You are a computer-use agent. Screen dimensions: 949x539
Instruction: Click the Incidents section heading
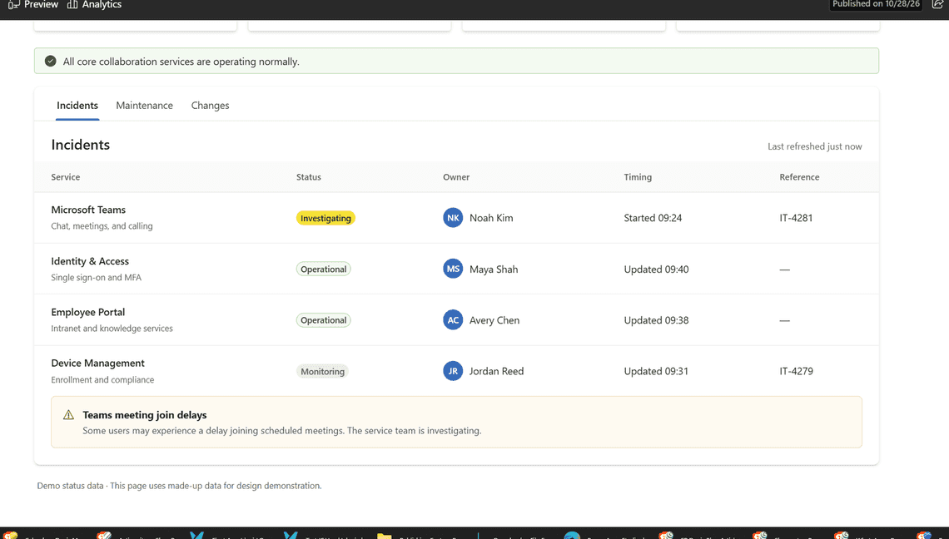(81, 145)
